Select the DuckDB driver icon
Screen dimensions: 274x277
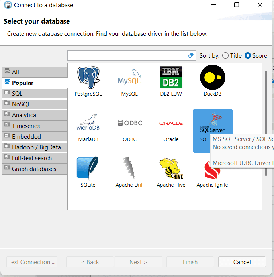[x=212, y=81]
